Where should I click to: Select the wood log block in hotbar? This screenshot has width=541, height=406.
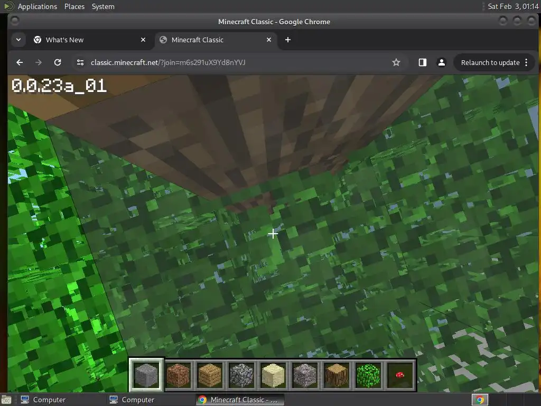337,375
